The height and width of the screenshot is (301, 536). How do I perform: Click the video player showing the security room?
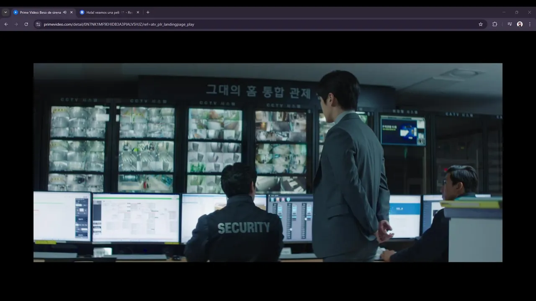click(x=268, y=163)
